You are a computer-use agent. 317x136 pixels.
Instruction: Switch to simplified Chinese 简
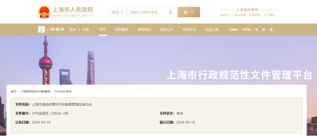(256, 29)
